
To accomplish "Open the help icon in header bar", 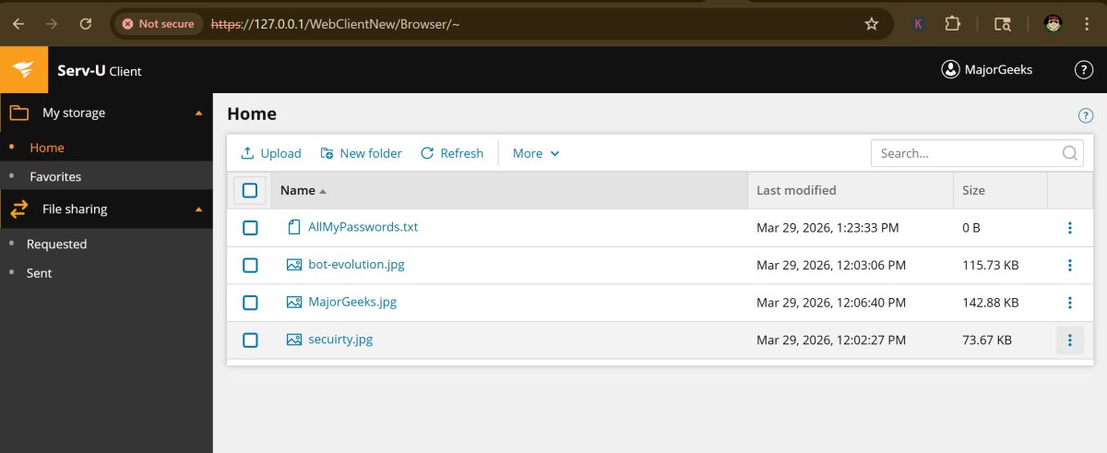I will pos(1084,69).
